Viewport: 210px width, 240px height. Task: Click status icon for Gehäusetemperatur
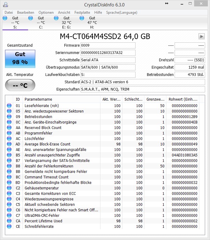point(9,188)
